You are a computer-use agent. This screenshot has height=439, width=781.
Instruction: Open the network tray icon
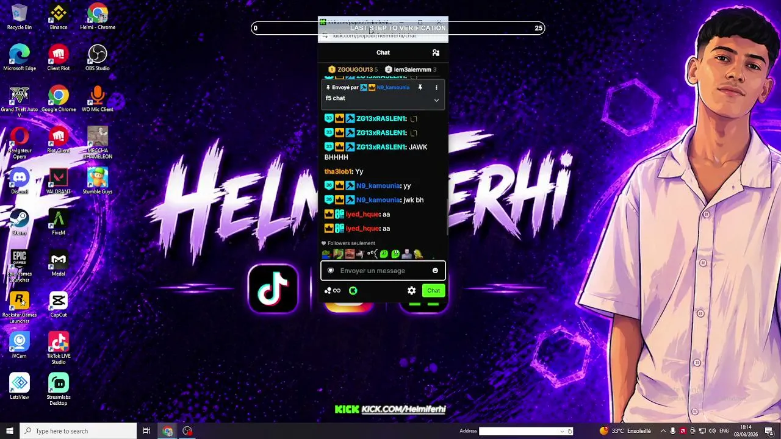[x=702, y=431]
